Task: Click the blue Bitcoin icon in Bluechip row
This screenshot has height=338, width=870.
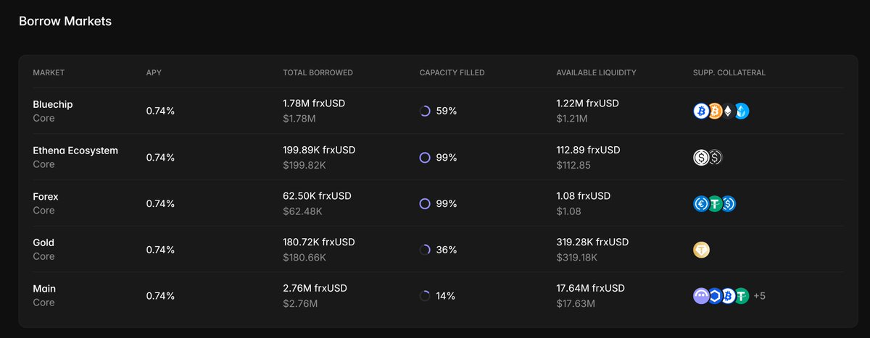Action: pos(701,111)
